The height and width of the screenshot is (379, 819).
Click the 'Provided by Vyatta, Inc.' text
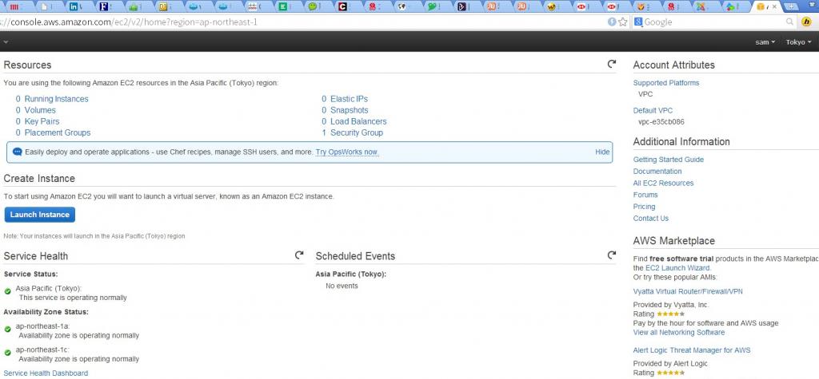pos(671,305)
